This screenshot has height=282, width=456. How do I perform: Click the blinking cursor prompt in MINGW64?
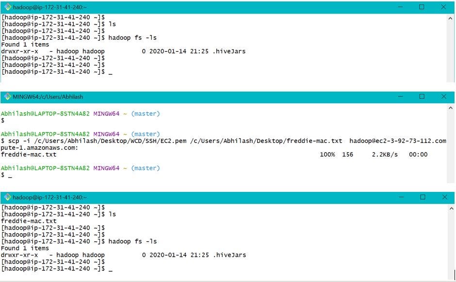click(6, 175)
